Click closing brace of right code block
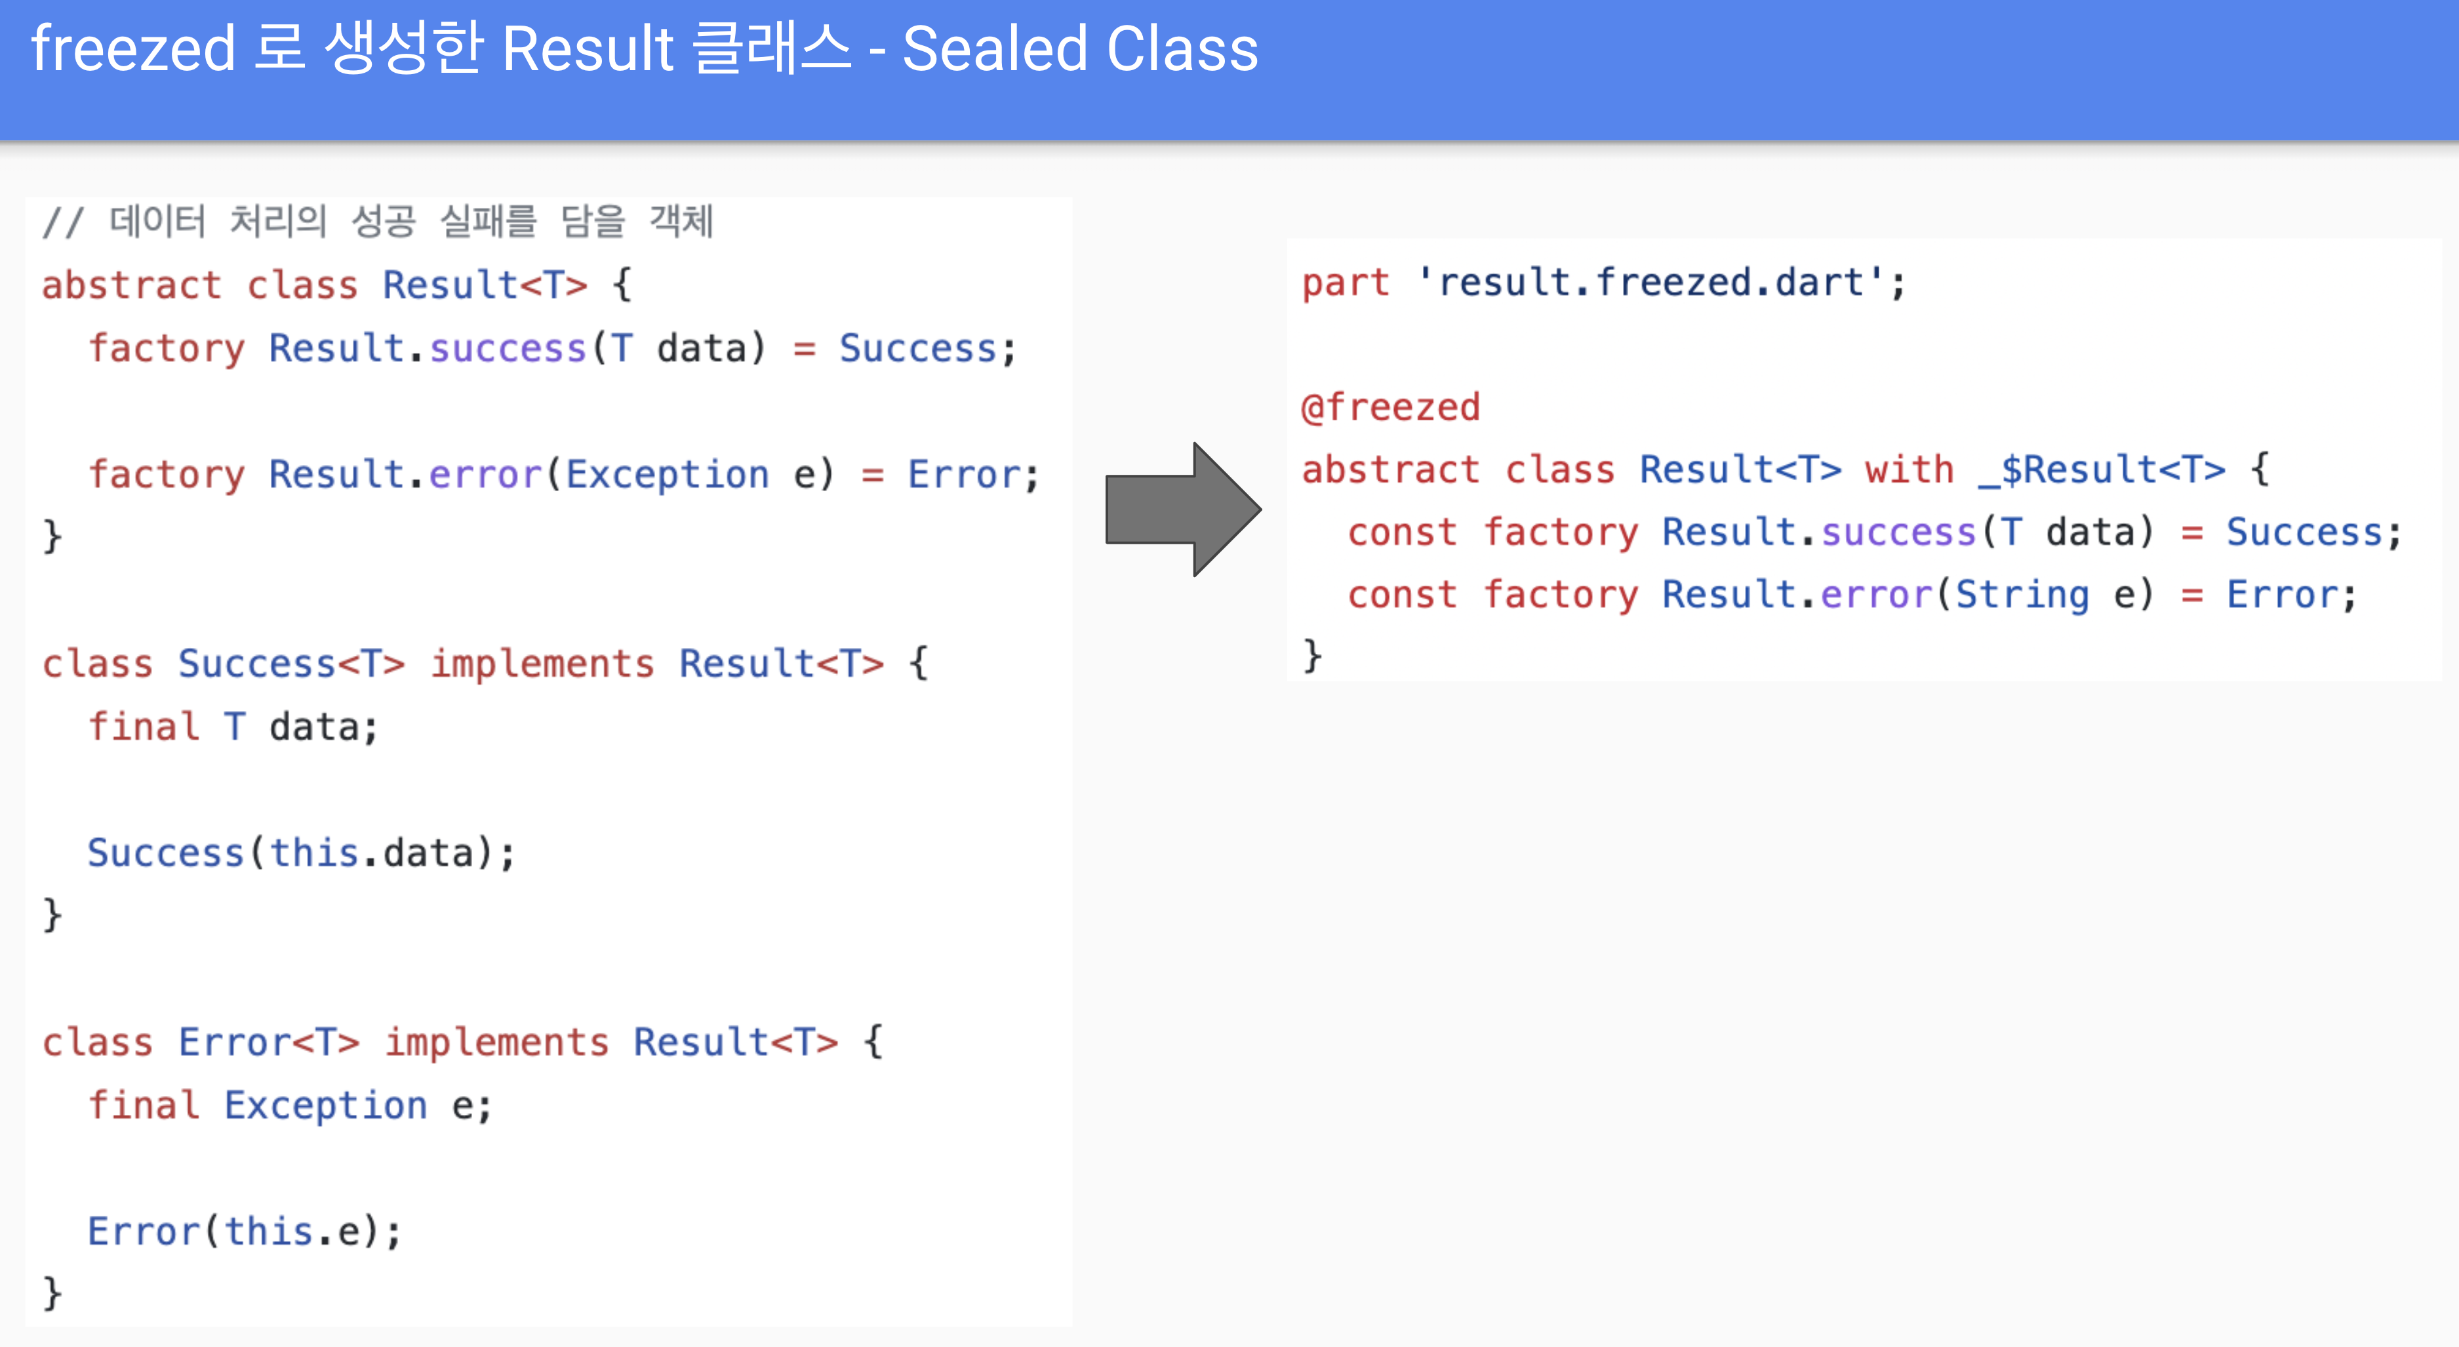The image size is (2459, 1347). click(1313, 657)
